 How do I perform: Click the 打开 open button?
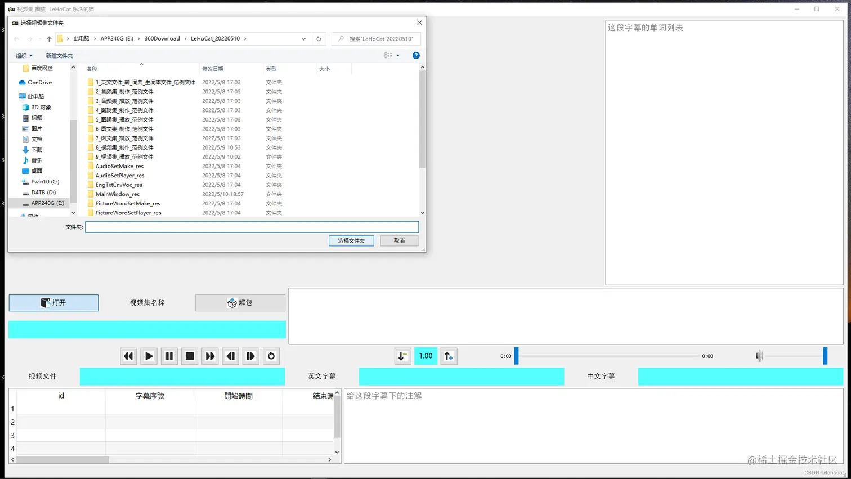pyautogui.click(x=53, y=303)
